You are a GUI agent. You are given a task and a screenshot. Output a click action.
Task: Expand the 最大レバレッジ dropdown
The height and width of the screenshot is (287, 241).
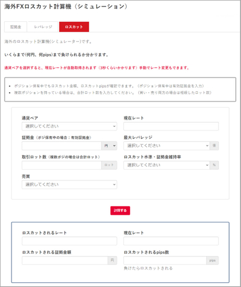(166, 146)
